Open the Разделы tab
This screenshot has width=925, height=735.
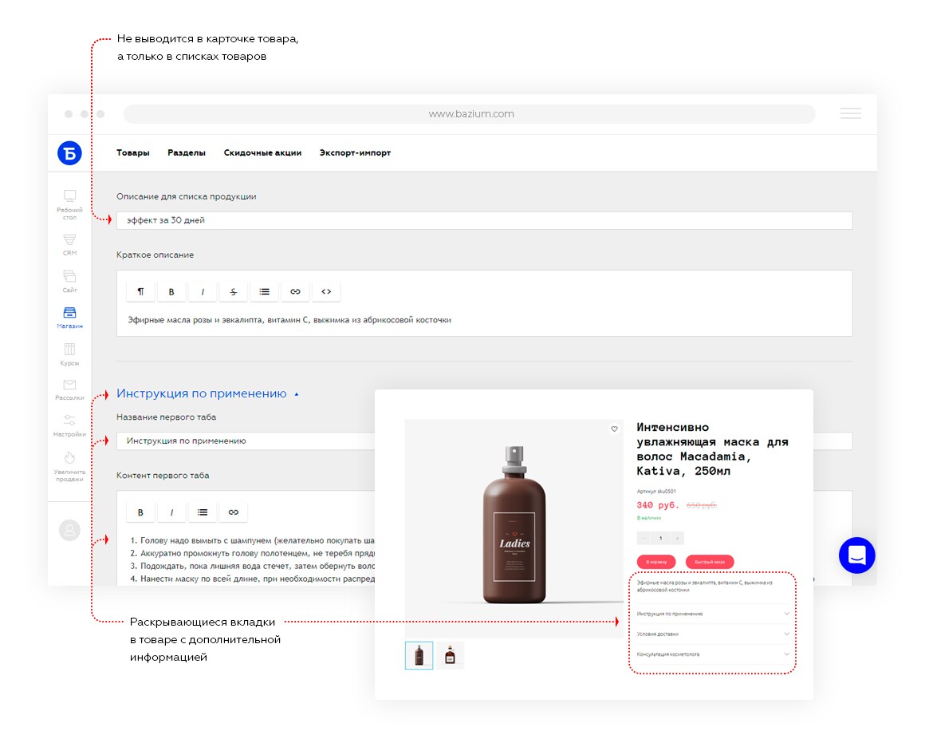click(187, 153)
